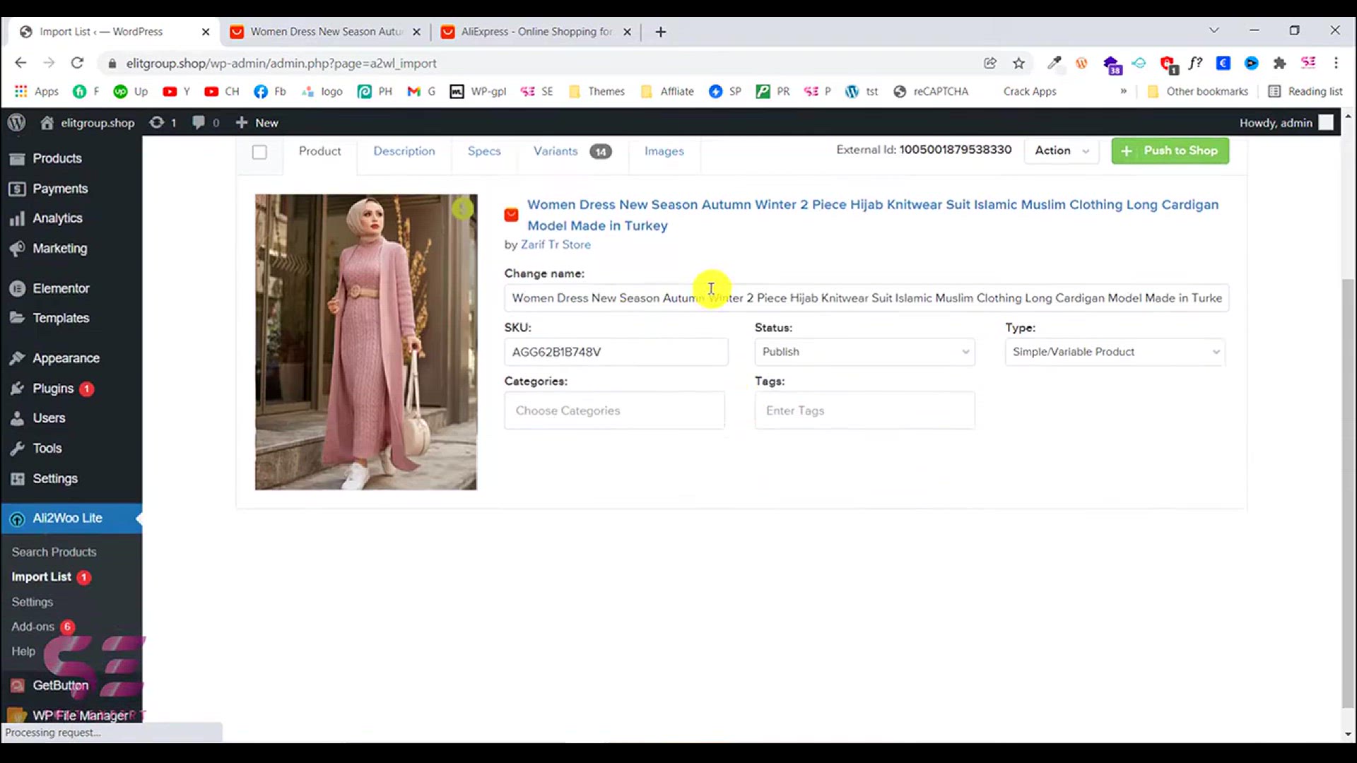Click the page vertical scrollbar
1357x763 pixels.
coord(1348,493)
